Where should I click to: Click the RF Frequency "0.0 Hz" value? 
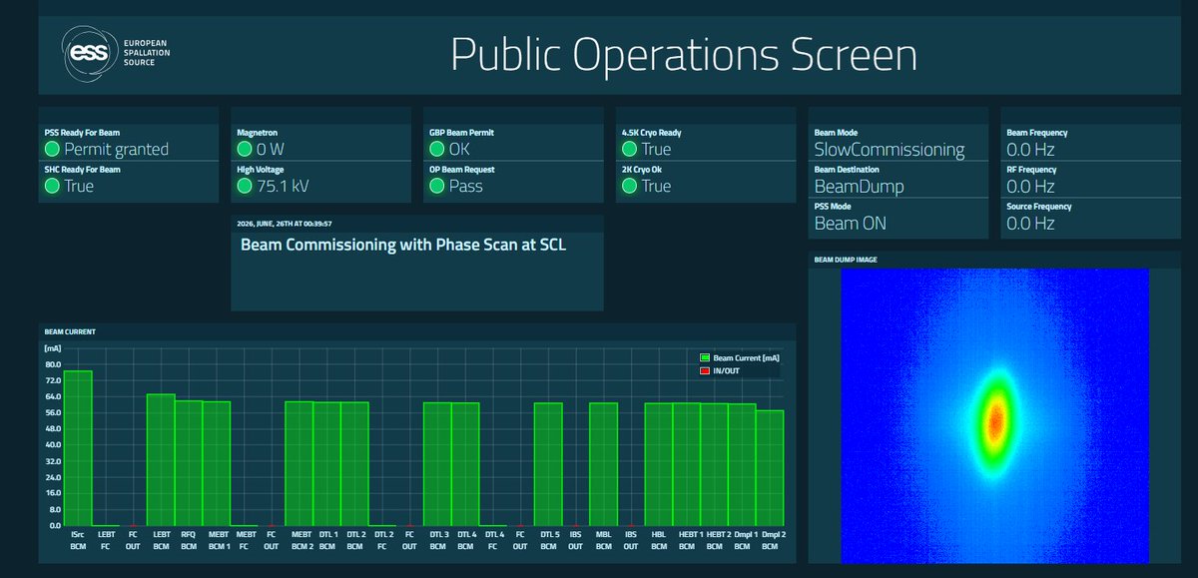(x=1031, y=186)
